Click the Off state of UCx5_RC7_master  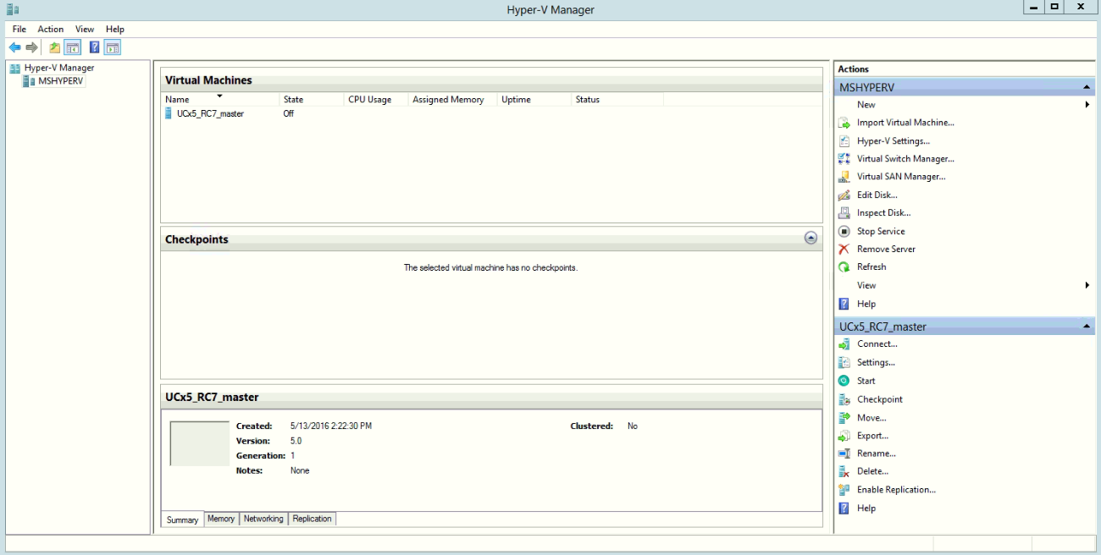(x=289, y=113)
